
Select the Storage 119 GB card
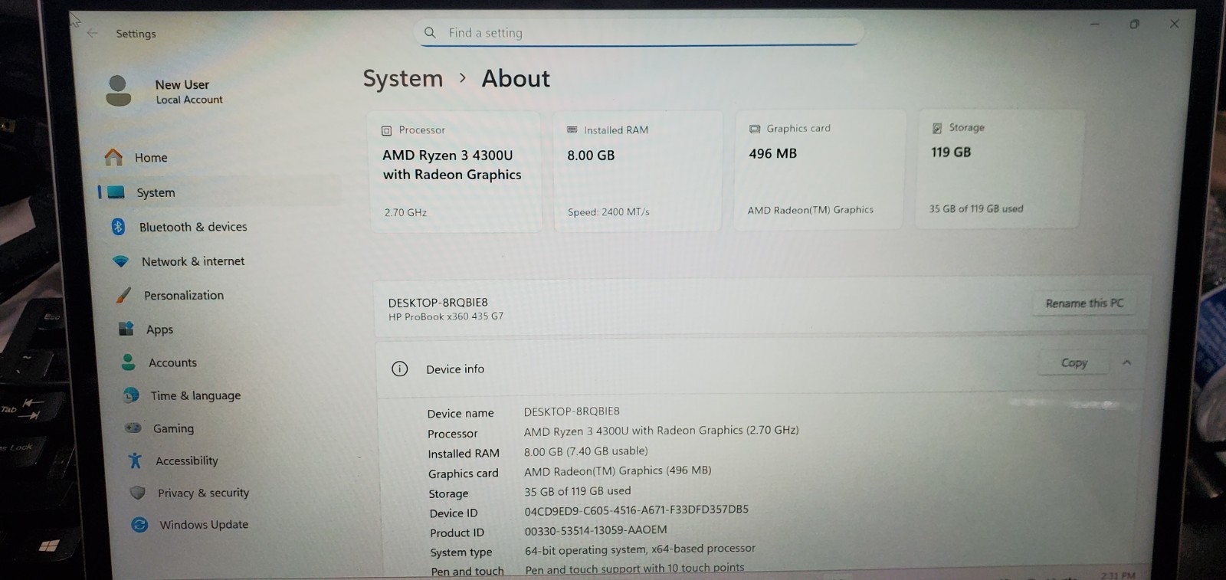tap(999, 169)
